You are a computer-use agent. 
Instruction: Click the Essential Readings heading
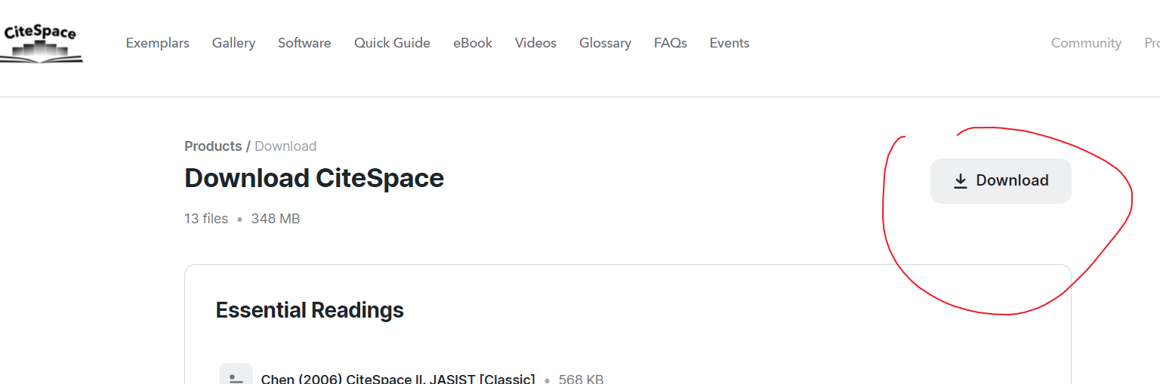coord(310,310)
